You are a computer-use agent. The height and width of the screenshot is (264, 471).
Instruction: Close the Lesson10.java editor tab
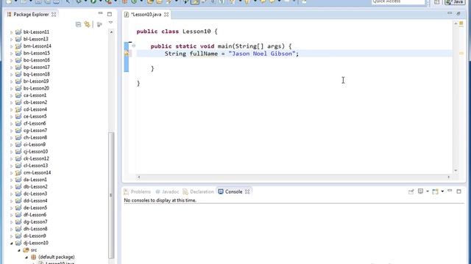coord(166,15)
